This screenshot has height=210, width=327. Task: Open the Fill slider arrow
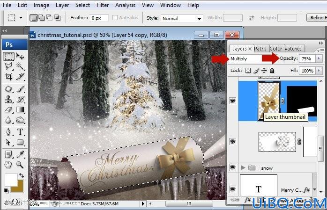[x=319, y=71]
